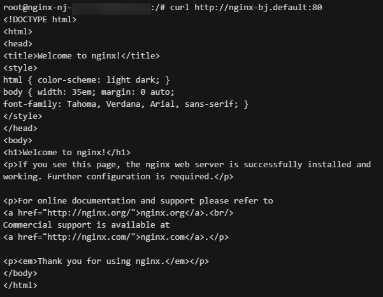
Task: Click the root@nginx-nj prompt text
Action: pos(37,8)
